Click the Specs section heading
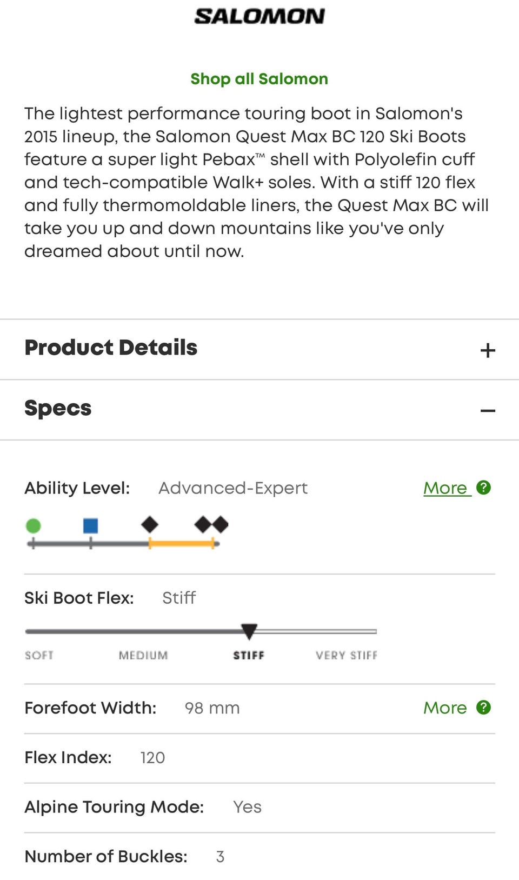 (58, 408)
